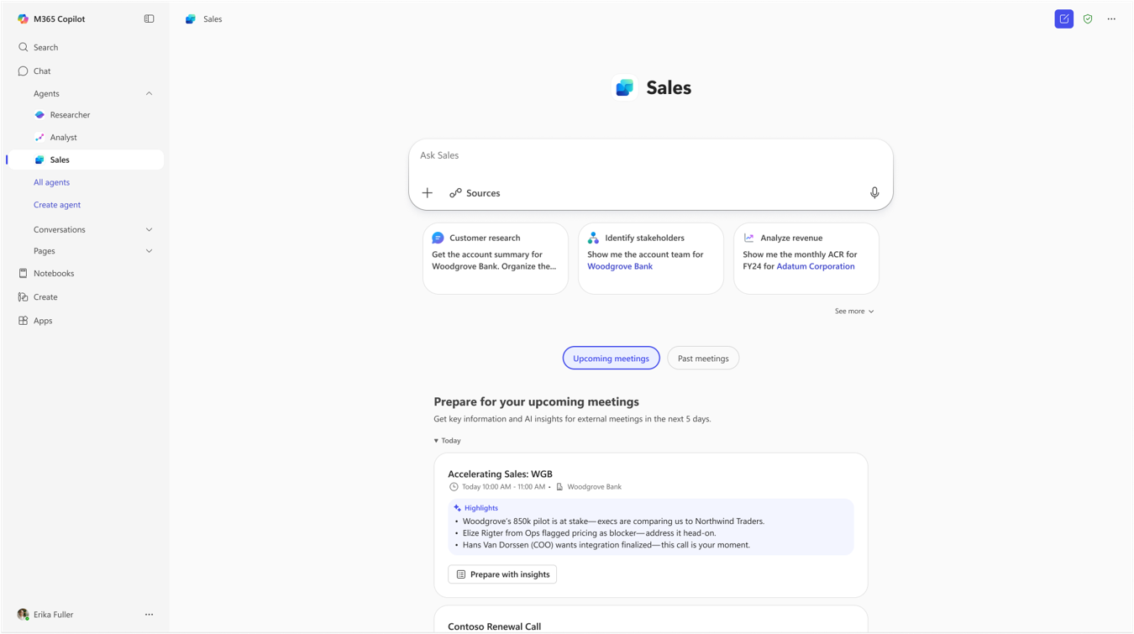Open Erika Fuller account options ellipsis
Image resolution: width=1134 pixels, height=634 pixels.
pos(149,615)
